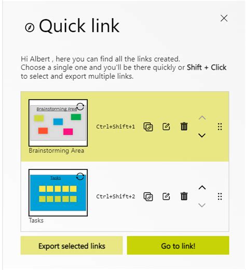Edit the Brainstorming Area link
The height and width of the screenshot is (270, 246).
[x=166, y=126]
